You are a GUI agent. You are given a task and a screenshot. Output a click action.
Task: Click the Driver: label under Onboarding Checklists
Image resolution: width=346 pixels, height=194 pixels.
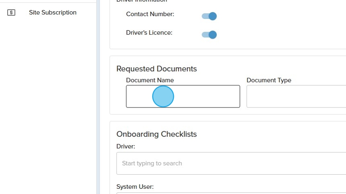pos(126,146)
